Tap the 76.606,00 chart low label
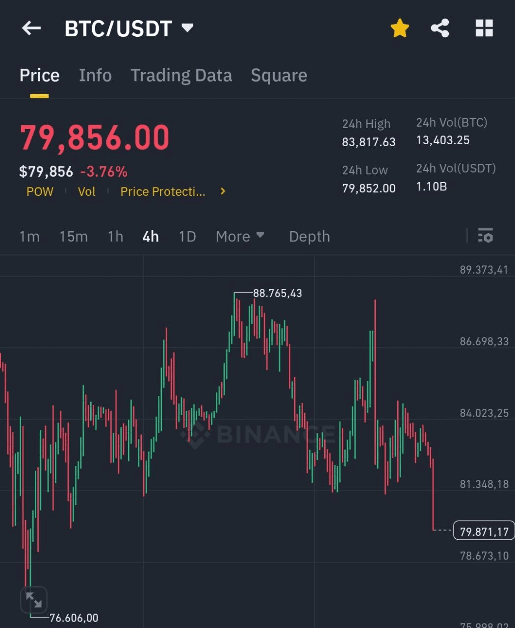Screen dimensions: 515x628 74,618
